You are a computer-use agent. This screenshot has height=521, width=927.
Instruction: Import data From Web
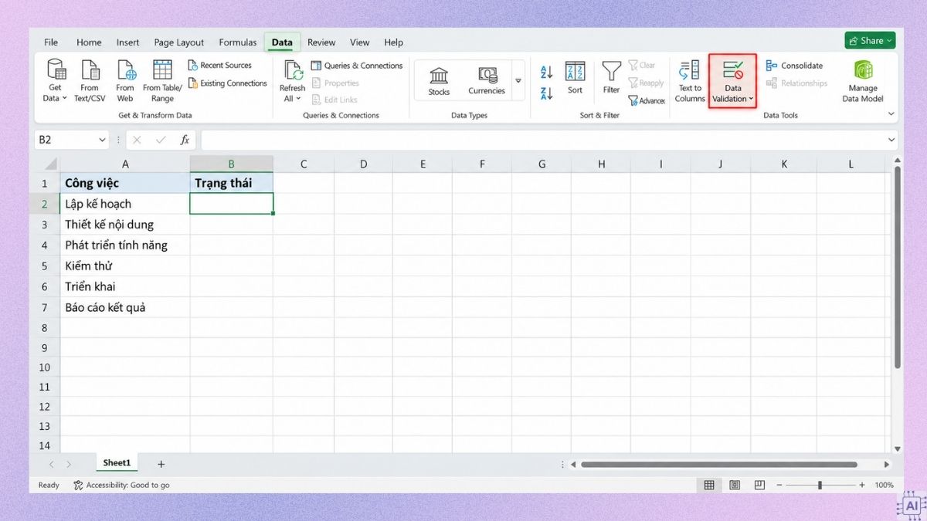coord(125,80)
